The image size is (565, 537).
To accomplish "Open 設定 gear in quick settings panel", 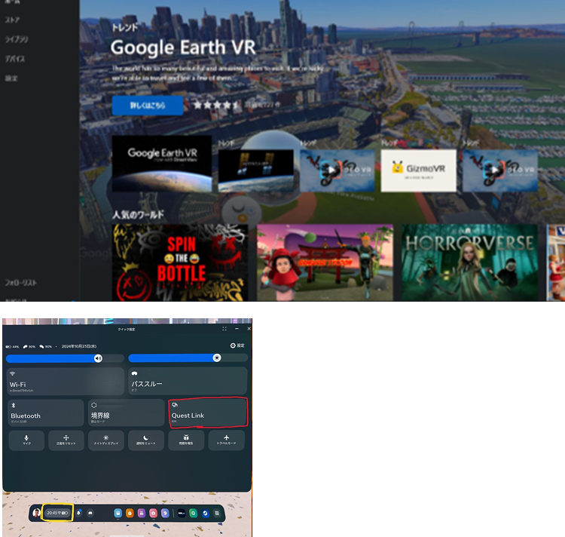I will [237, 345].
